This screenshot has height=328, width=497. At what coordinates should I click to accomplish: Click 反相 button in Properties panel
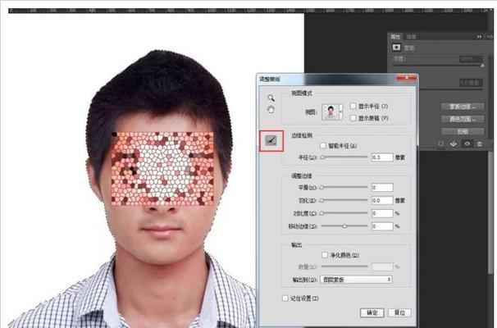pos(463,131)
